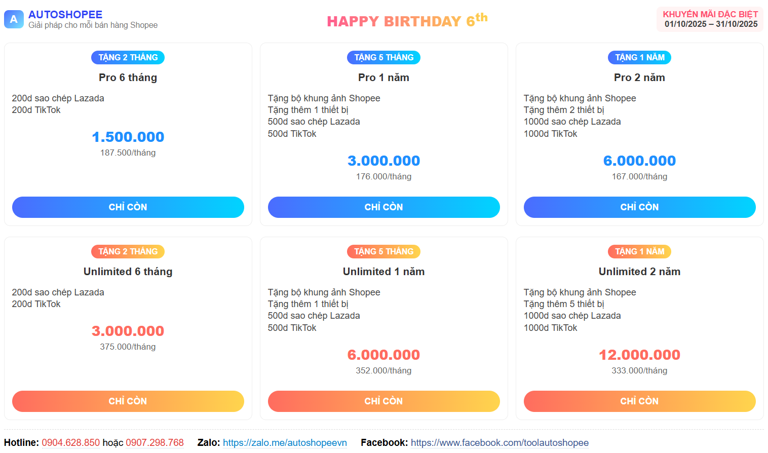Click the blue TẶNG 2 THÁNG badge

(x=128, y=57)
